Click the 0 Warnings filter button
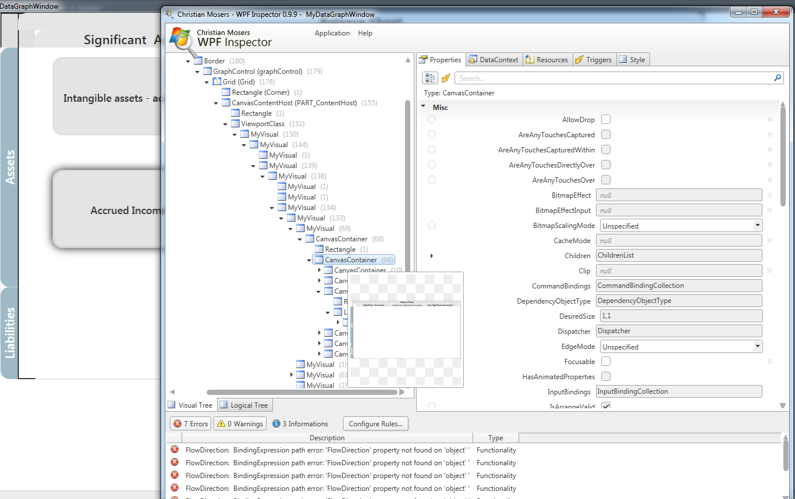 pos(240,423)
